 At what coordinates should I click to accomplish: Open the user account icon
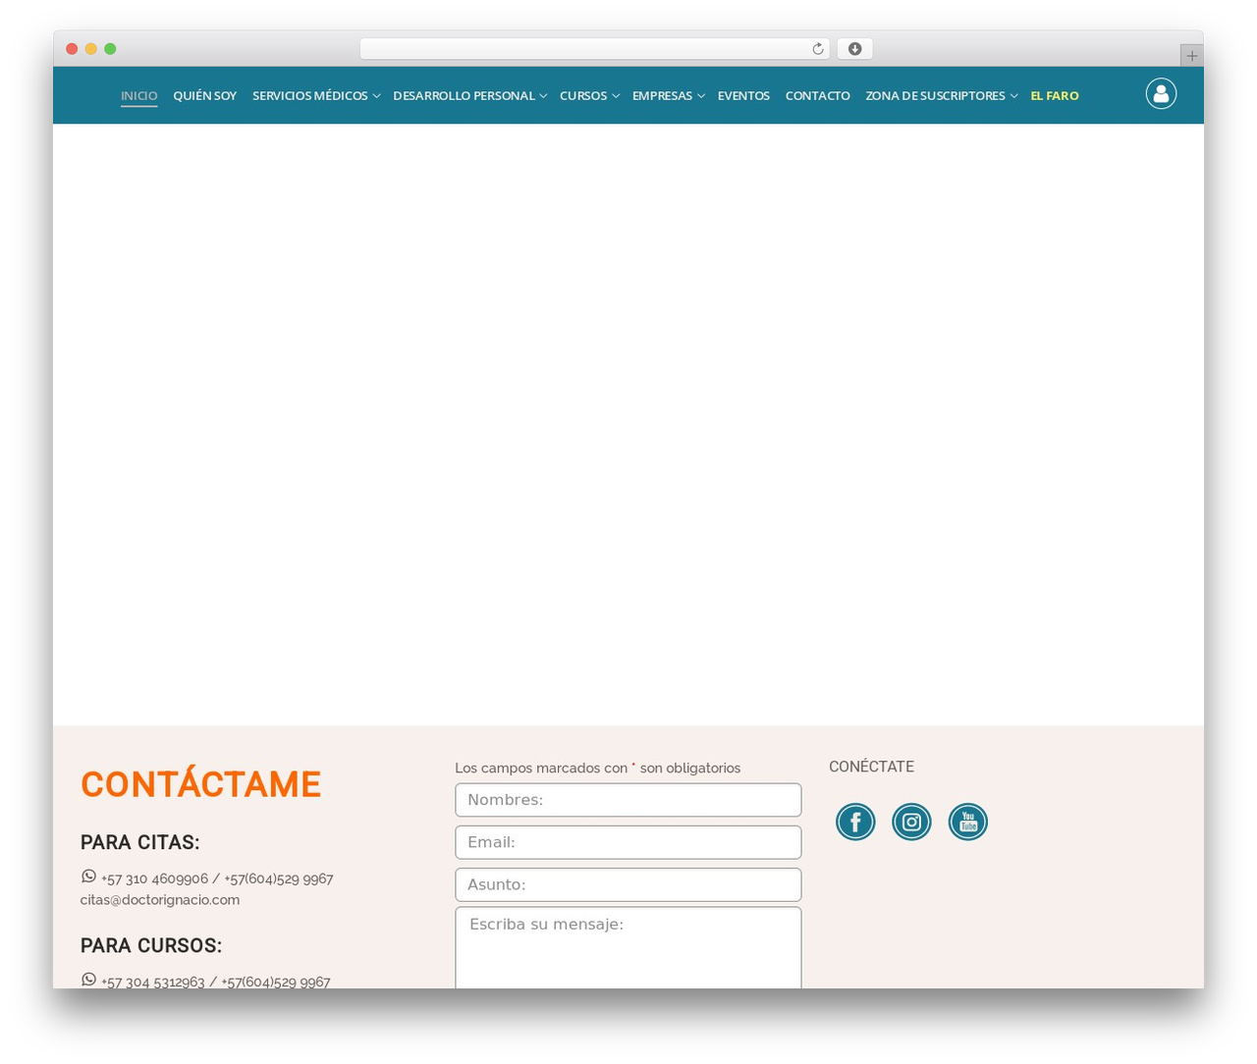(1161, 93)
